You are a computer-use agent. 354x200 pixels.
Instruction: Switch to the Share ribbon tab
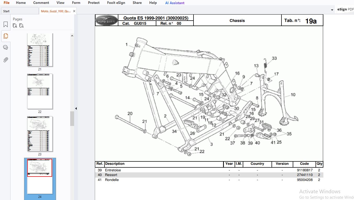click(137, 3)
